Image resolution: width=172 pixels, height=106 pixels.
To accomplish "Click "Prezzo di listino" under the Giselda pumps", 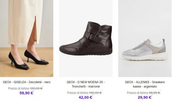I will point(19,89).
